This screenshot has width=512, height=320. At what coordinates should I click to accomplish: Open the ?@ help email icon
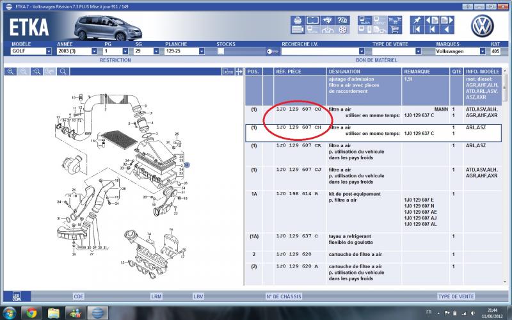(x=342, y=20)
